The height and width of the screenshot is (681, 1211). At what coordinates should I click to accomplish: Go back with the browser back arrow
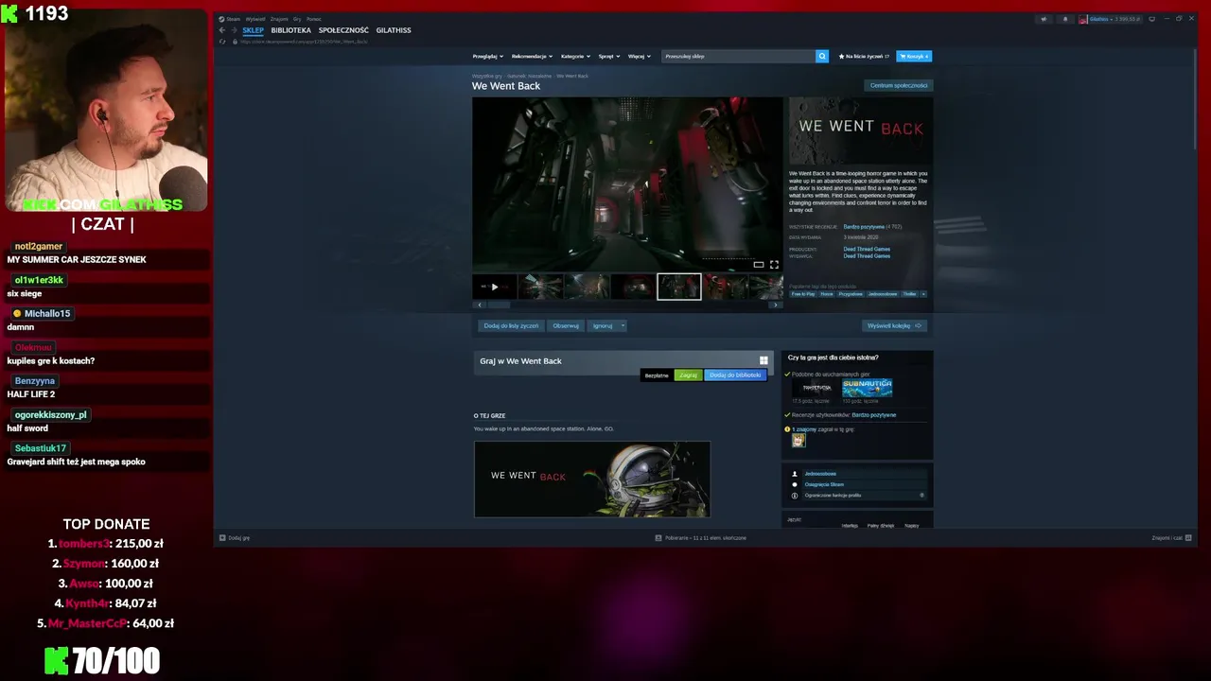tap(222, 30)
